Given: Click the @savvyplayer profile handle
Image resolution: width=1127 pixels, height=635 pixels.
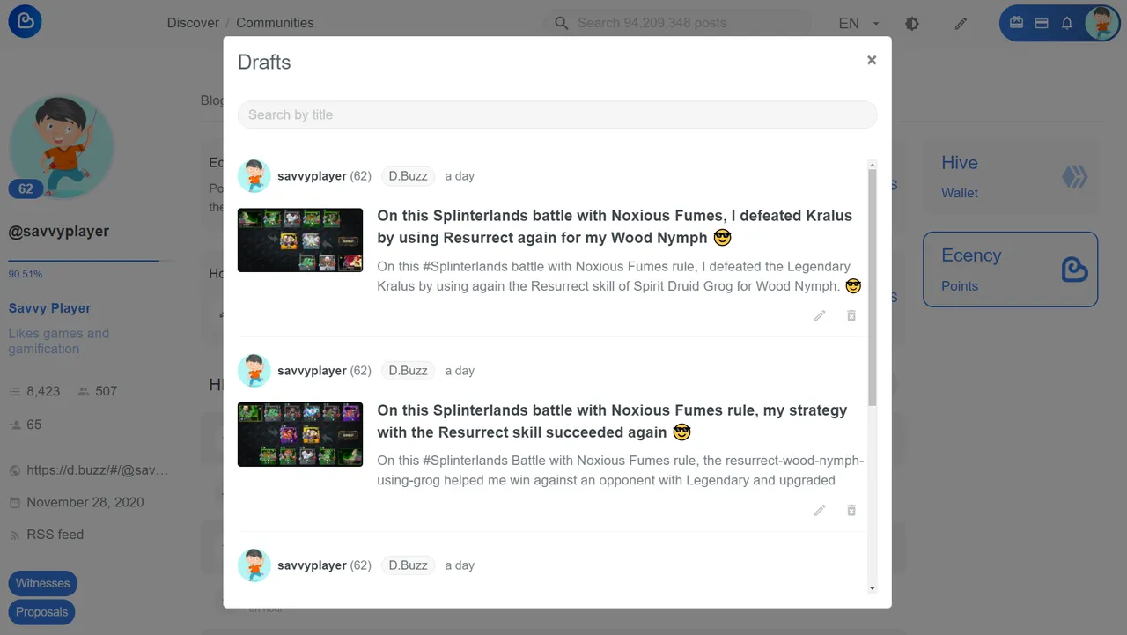Looking at the screenshot, I should click(x=59, y=232).
